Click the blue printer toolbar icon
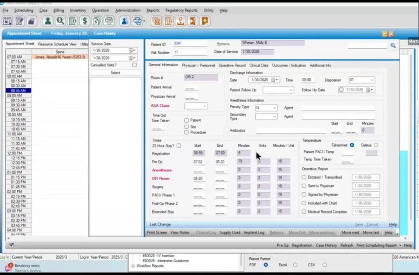The height and width of the screenshot is (275, 419). tap(137, 21)
